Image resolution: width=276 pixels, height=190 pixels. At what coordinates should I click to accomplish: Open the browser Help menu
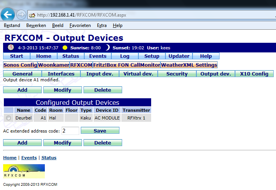(118, 25)
